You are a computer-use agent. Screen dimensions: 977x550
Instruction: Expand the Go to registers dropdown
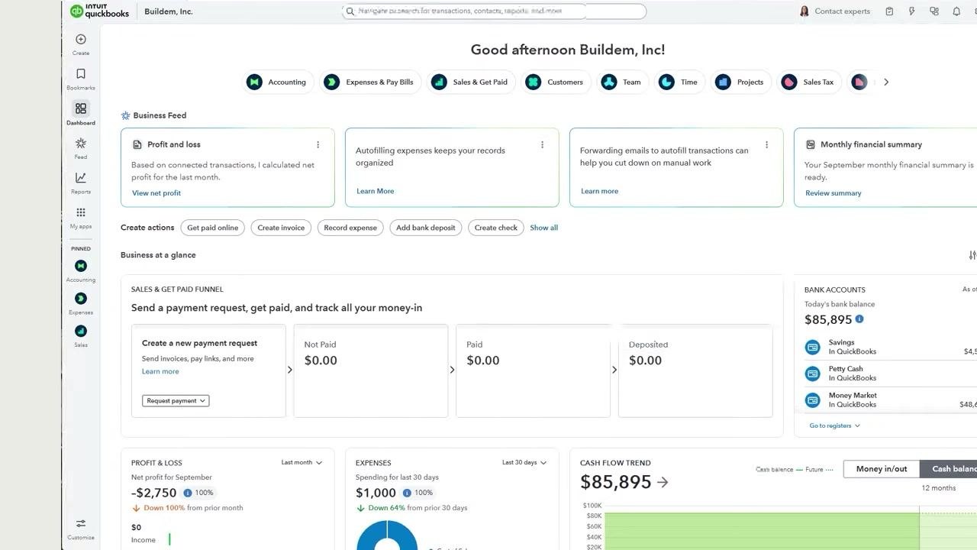[x=835, y=425]
